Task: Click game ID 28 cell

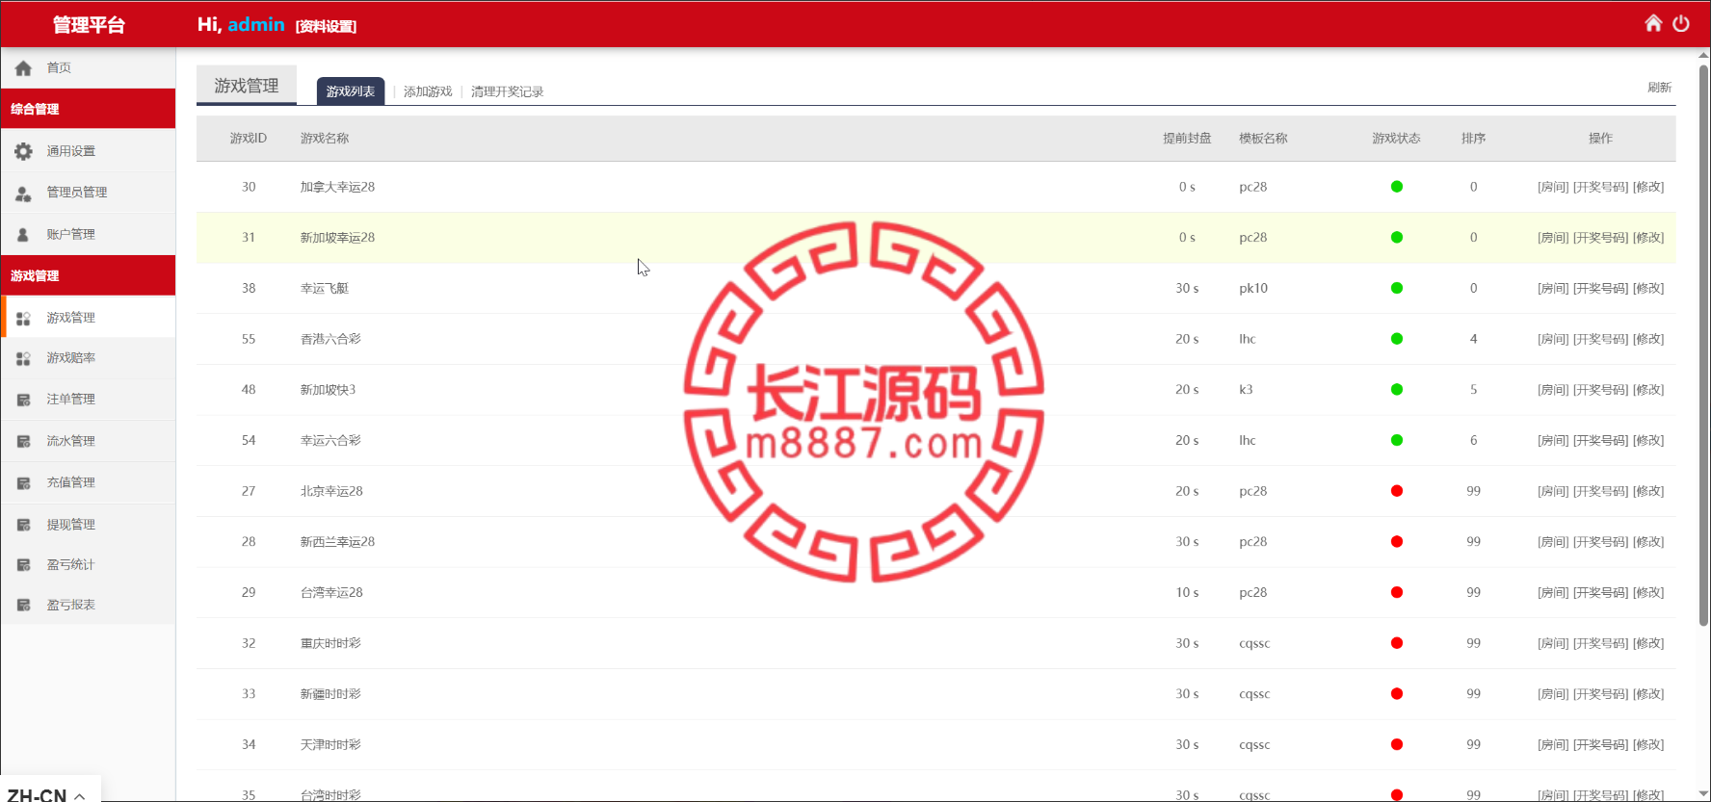Action: (x=249, y=542)
